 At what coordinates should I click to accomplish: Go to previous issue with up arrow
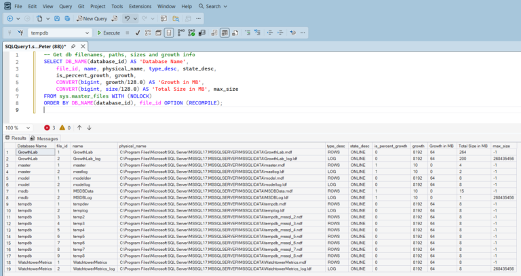pos(79,127)
